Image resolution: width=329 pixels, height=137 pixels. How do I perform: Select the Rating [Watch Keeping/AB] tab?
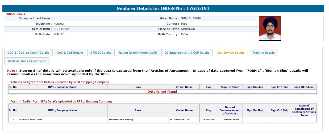138,53
